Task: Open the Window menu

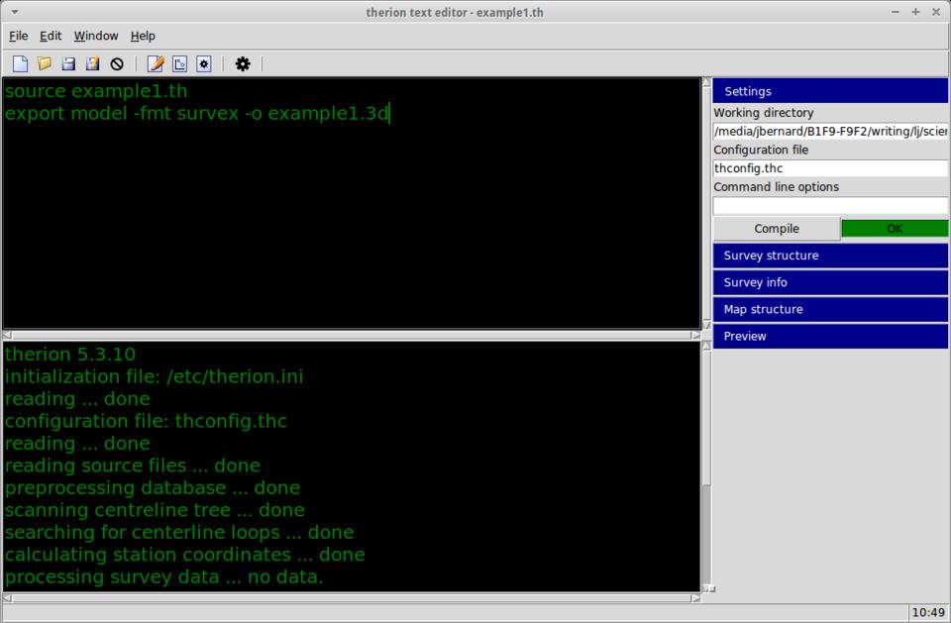Action: [x=96, y=36]
